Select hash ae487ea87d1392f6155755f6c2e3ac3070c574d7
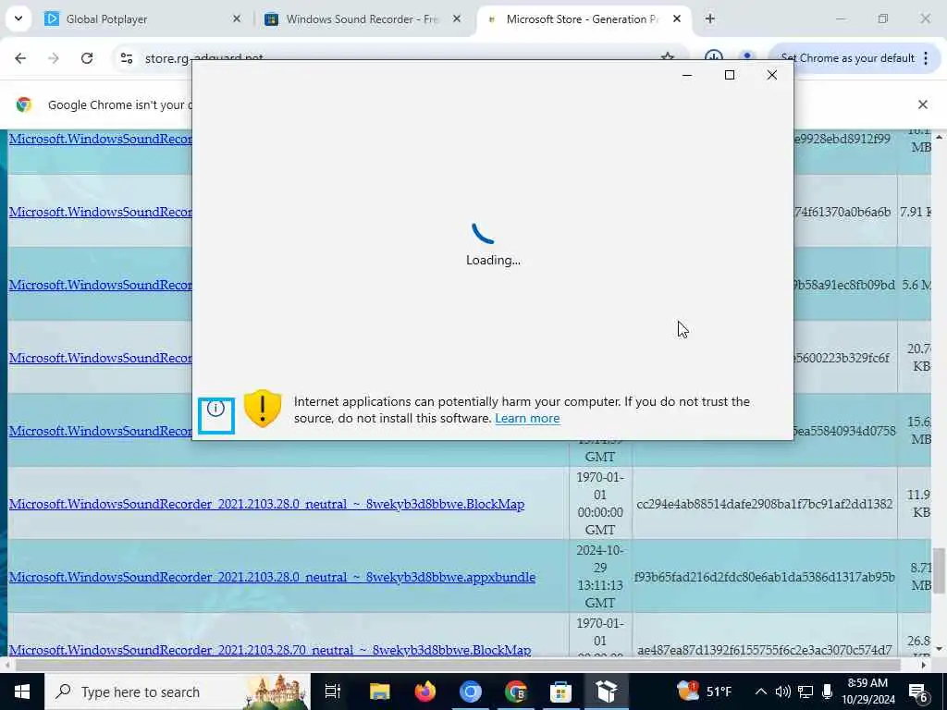947x710 pixels. 764,650
